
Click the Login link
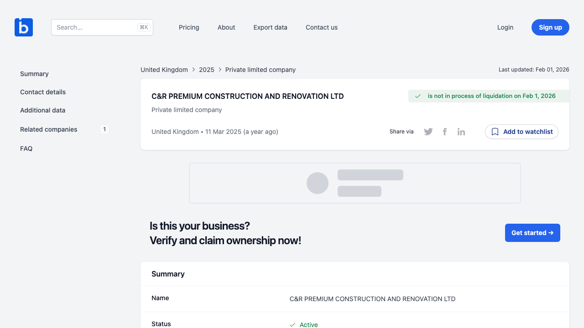coord(505,27)
